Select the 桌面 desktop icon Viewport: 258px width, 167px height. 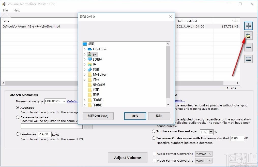(x=85, y=44)
